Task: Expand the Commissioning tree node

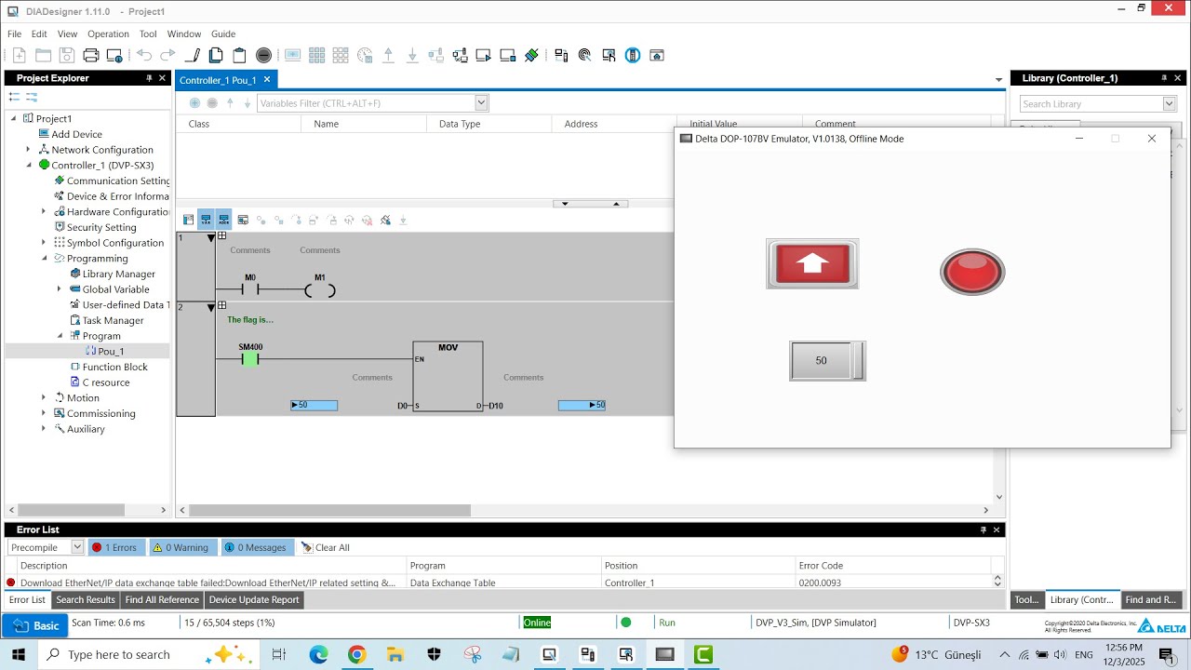Action: [44, 413]
